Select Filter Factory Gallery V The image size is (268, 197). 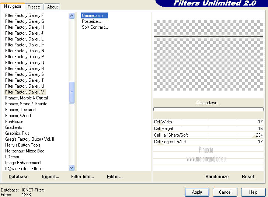coord(25,92)
